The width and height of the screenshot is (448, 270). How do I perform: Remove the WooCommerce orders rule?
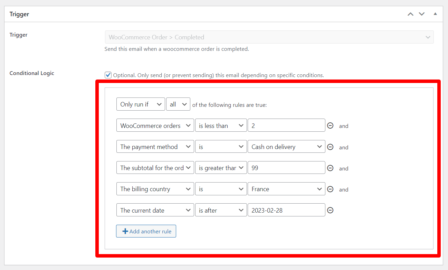click(x=330, y=125)
